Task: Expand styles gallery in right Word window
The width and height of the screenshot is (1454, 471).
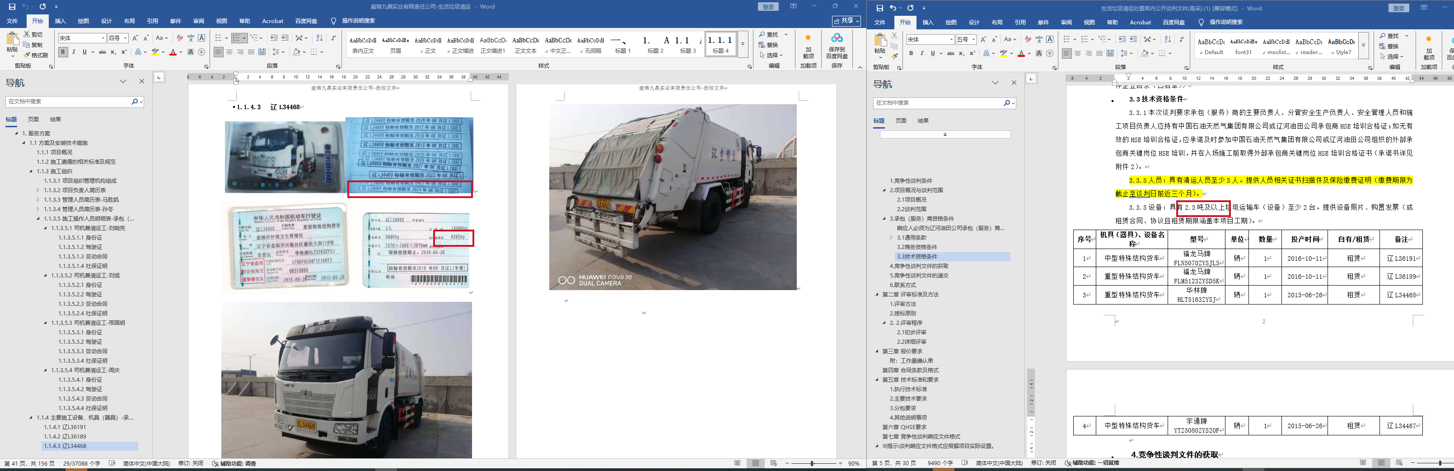Action: click(x=1363, y=46)
